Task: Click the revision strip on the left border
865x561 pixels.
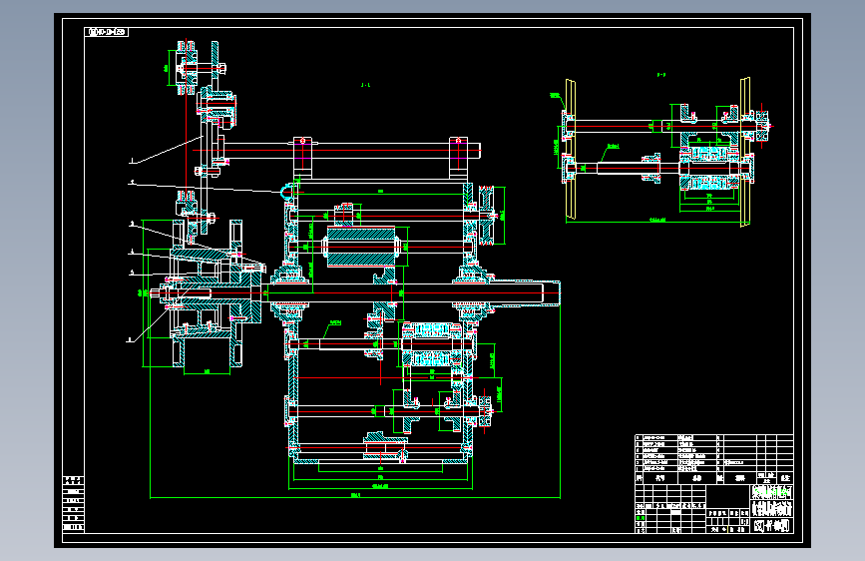Action: pos(74,504)
